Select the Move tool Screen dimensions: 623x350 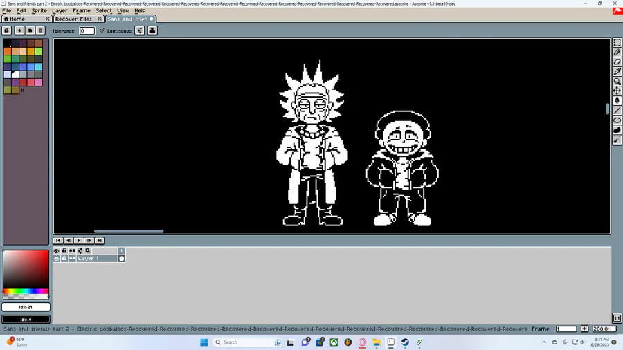click(x=617, y=91)
